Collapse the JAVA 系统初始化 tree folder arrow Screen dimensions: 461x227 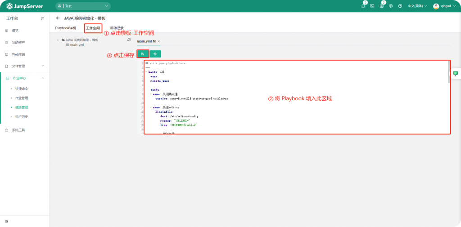point(59,40)
